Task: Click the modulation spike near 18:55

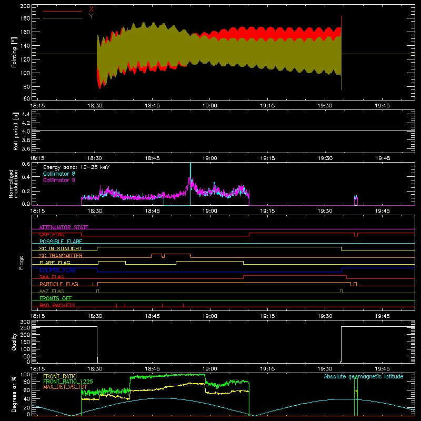Action: (x=191, y=183)
